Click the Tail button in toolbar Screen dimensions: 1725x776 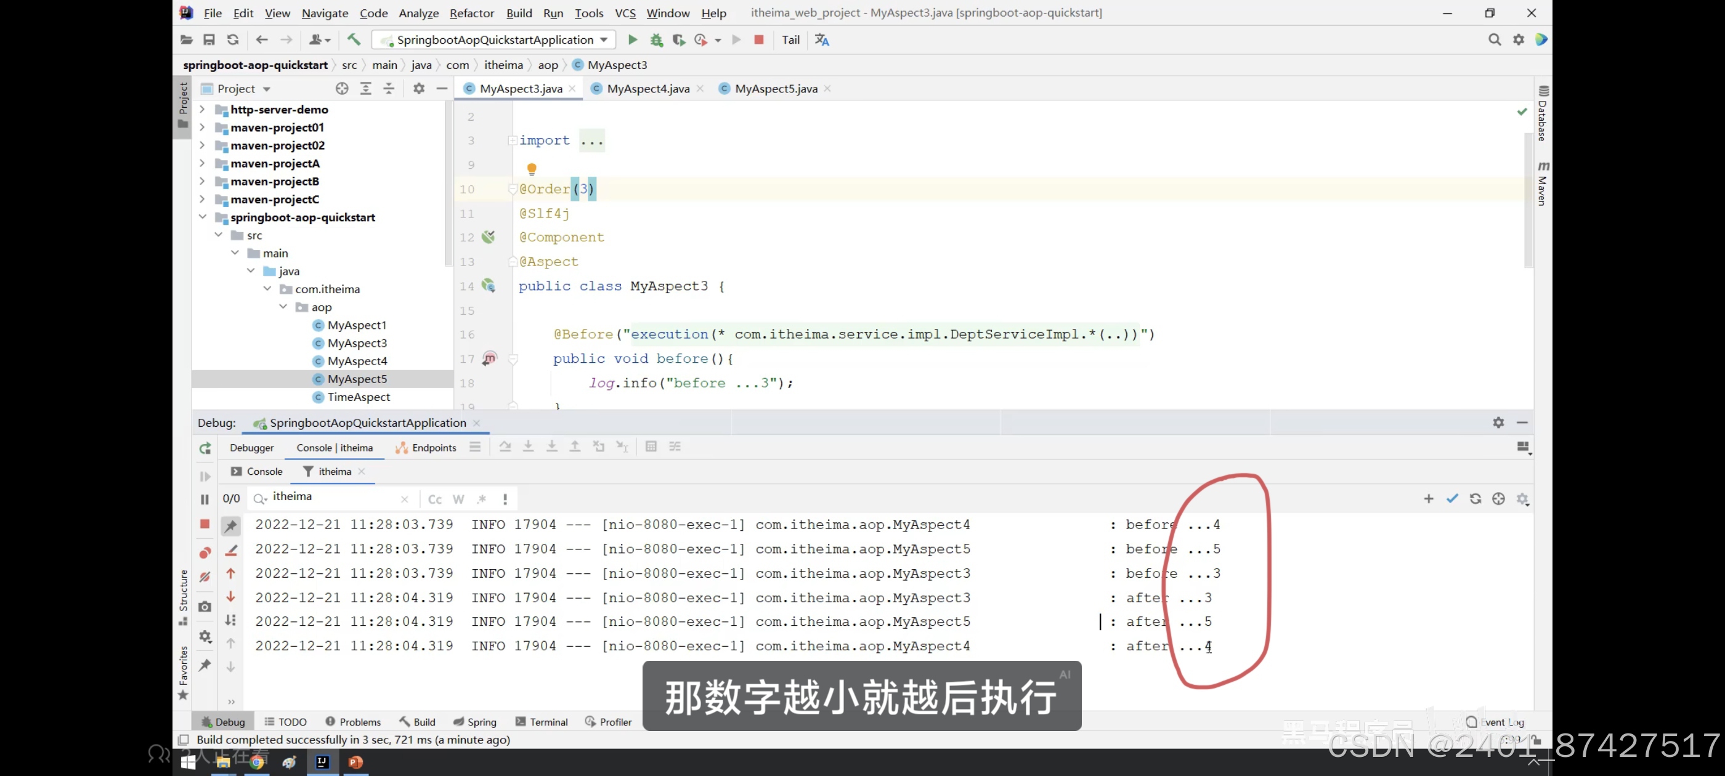[x=790, y=39]
